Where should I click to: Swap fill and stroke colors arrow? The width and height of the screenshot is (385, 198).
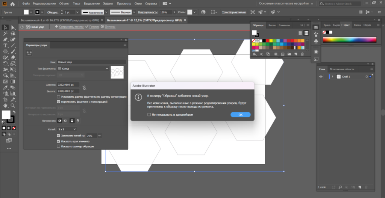(14, 112)
